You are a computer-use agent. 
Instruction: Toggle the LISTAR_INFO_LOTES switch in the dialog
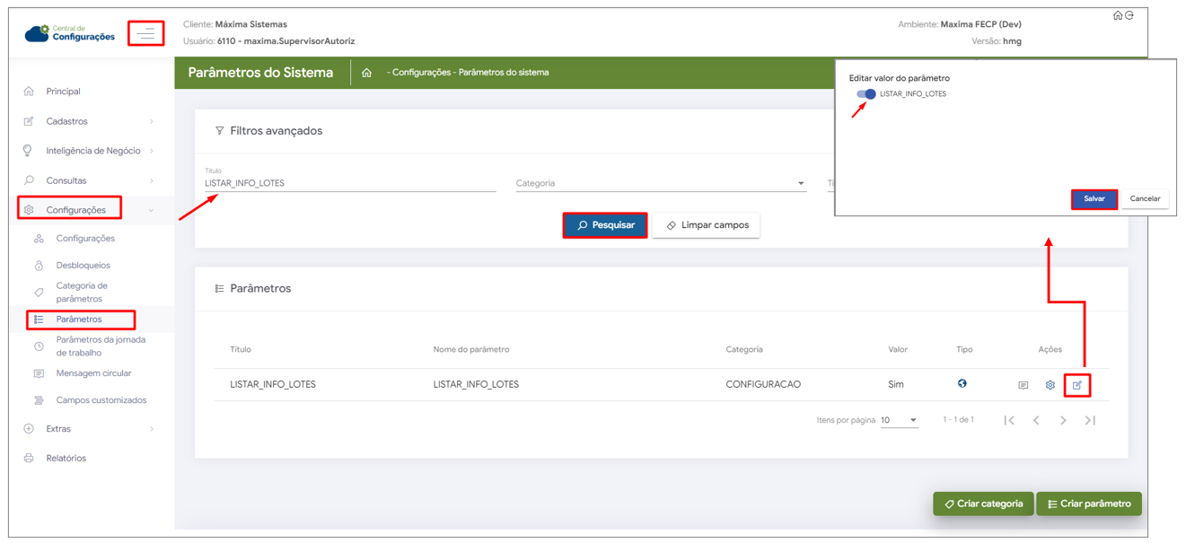click(866, 94)
